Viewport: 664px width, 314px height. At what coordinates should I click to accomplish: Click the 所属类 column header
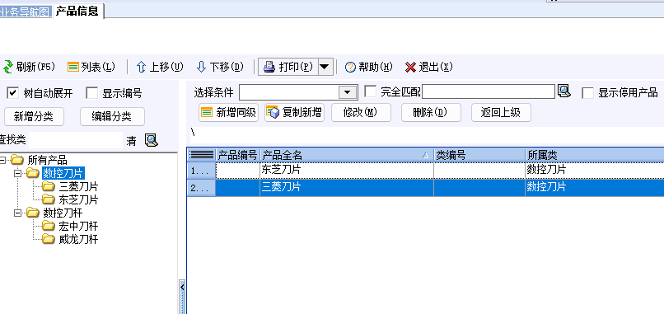(x=595, y=155)
